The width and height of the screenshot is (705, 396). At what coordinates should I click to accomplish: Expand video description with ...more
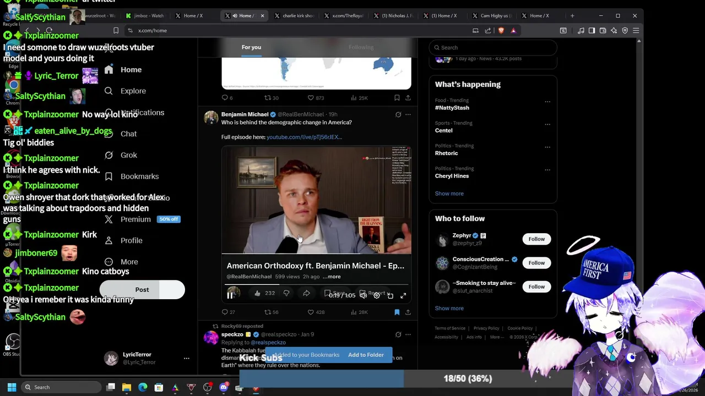332,277
